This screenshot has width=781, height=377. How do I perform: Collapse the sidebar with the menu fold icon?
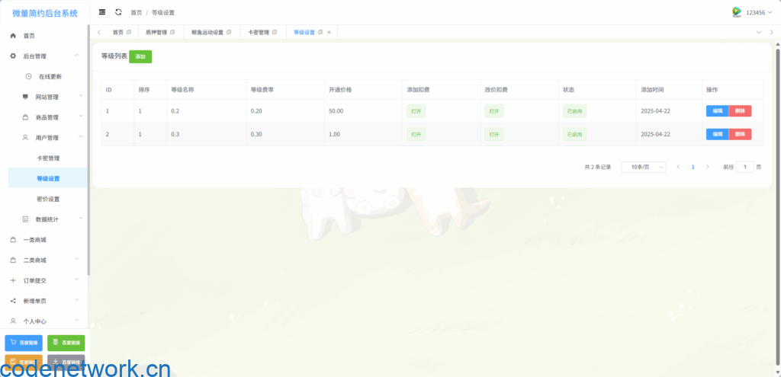pos(102,12)
